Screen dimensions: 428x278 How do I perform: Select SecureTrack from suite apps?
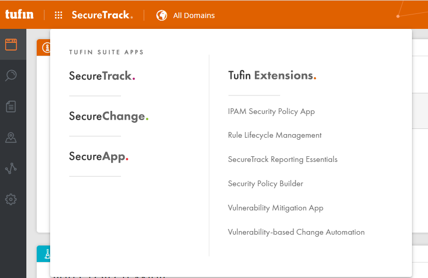tap(102, 76)
